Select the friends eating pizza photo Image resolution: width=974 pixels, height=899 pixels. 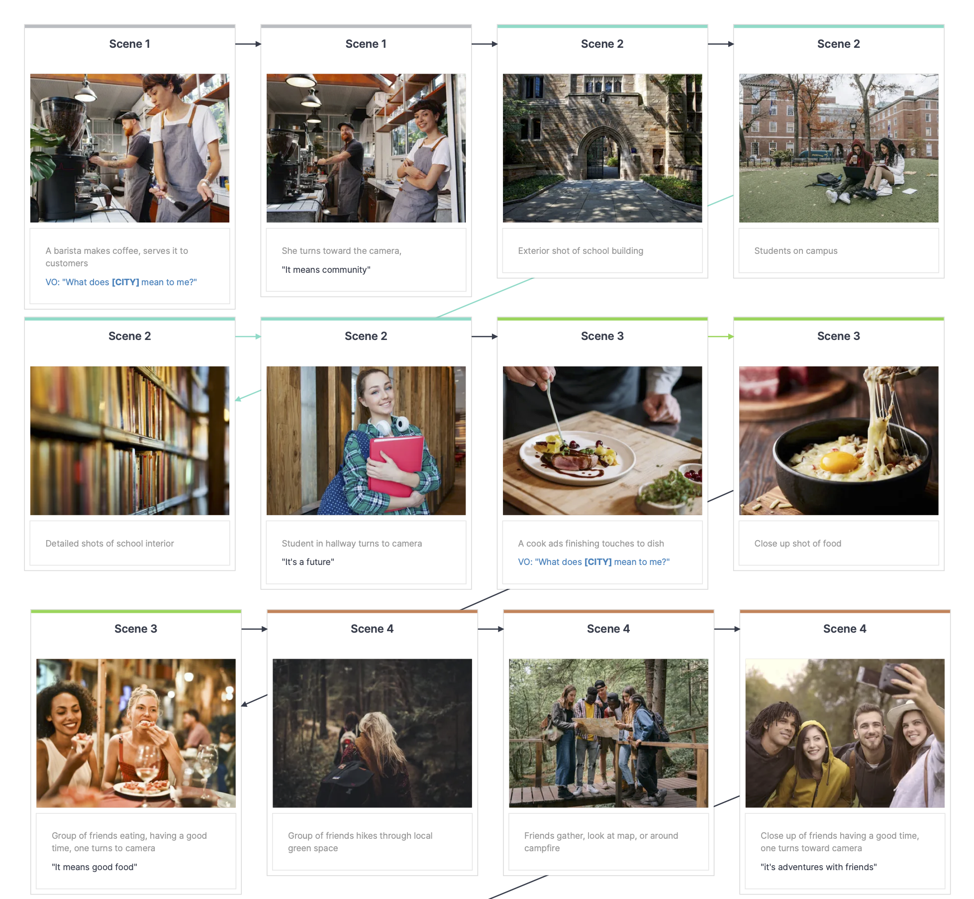[x=136, y=733]
